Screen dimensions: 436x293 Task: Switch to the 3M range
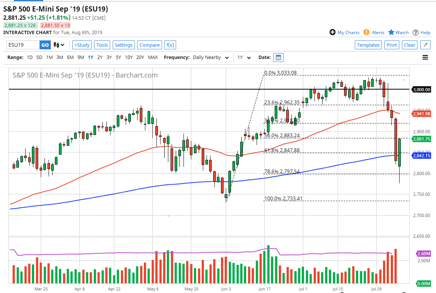click(x=60, y=57)
